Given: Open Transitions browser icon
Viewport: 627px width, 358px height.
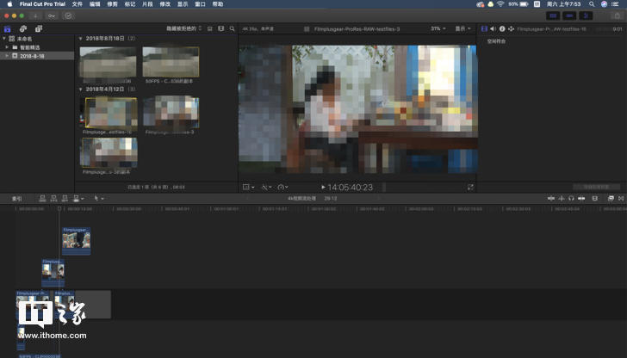Looking at the screenshot, I should click(621, 199).
